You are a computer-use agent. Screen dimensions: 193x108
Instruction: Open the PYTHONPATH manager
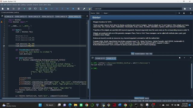click(x=90, y=9)
